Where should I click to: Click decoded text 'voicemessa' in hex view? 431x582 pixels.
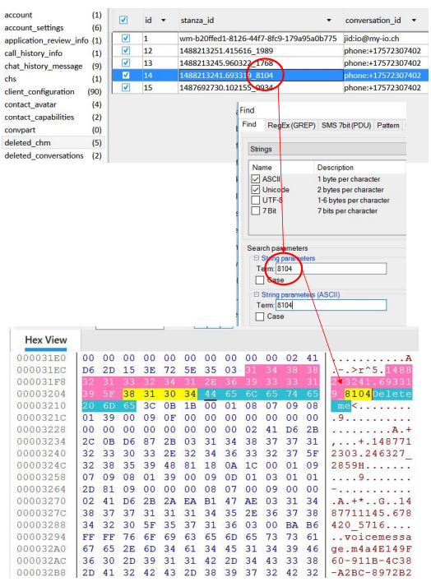(x=378, y=537)
